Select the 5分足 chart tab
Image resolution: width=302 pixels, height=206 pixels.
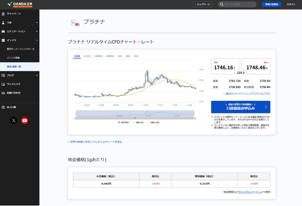[77, 56]
